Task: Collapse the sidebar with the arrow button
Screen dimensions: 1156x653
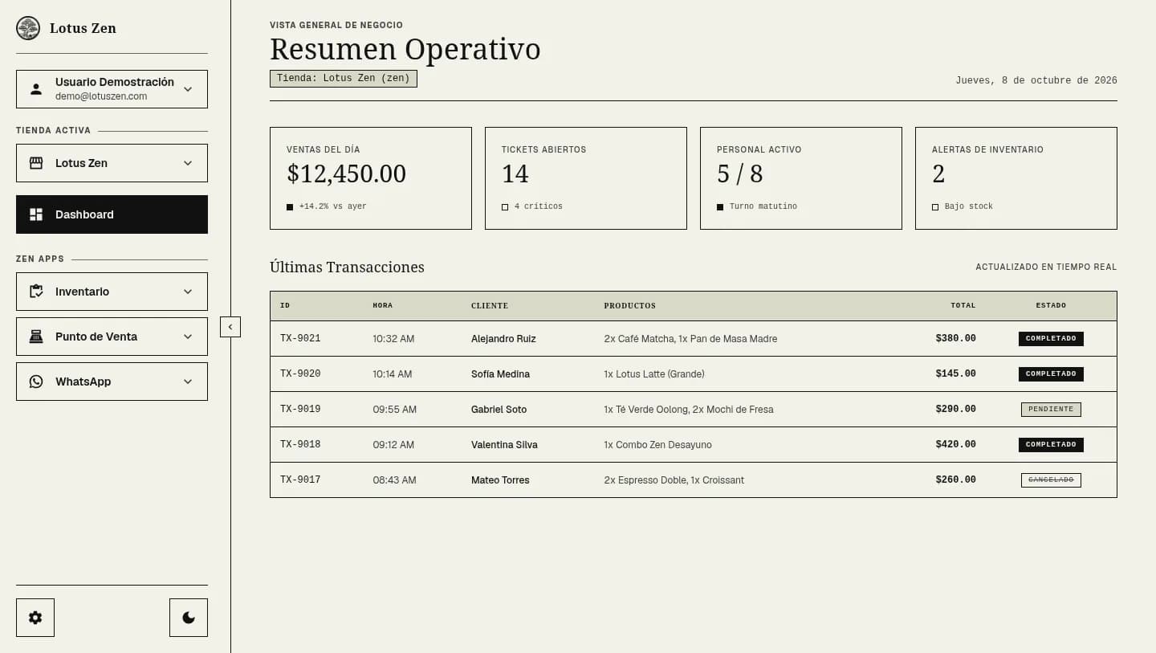Action: pos(230,327)
